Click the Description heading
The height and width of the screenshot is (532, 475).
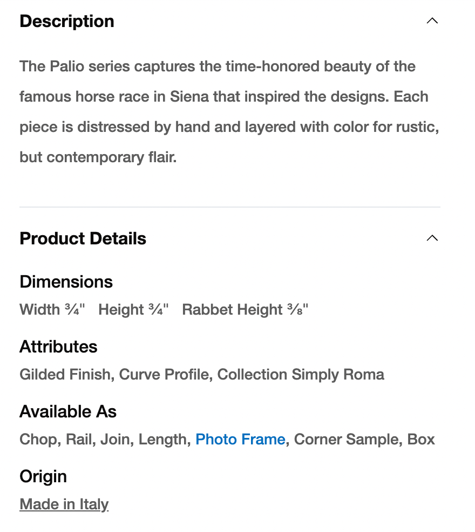coord(67,21)
